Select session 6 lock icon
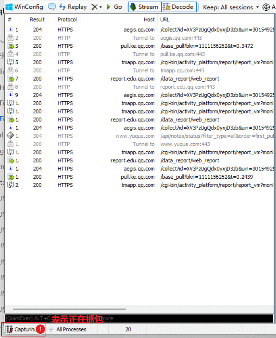The height and width of the screenshot is (338, 276). (x=10, y=70)
